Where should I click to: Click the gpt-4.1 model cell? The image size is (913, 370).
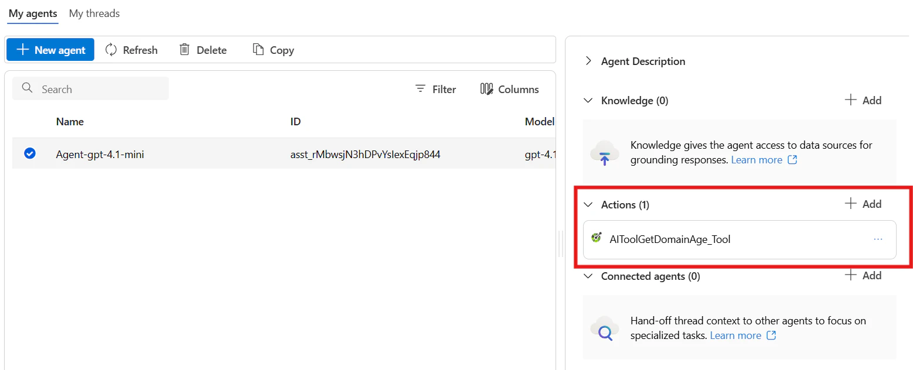[x=540, y=155]
